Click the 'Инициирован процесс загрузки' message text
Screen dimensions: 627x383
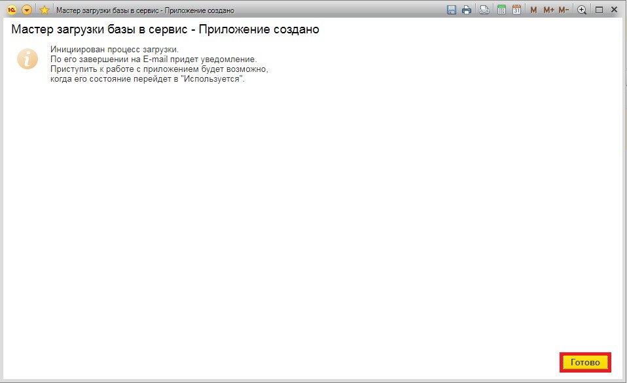tap(114, 50)
